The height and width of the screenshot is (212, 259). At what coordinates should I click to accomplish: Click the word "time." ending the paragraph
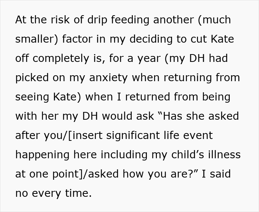pyautogui.click(x=78, y=193)
